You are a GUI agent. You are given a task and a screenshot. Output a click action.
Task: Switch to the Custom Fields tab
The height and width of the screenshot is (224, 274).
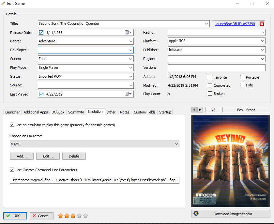click(145, 112)
